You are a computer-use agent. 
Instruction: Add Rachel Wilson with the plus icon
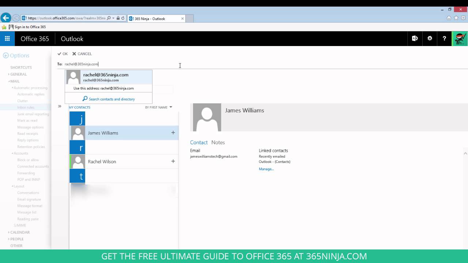(x=173, y=161)
